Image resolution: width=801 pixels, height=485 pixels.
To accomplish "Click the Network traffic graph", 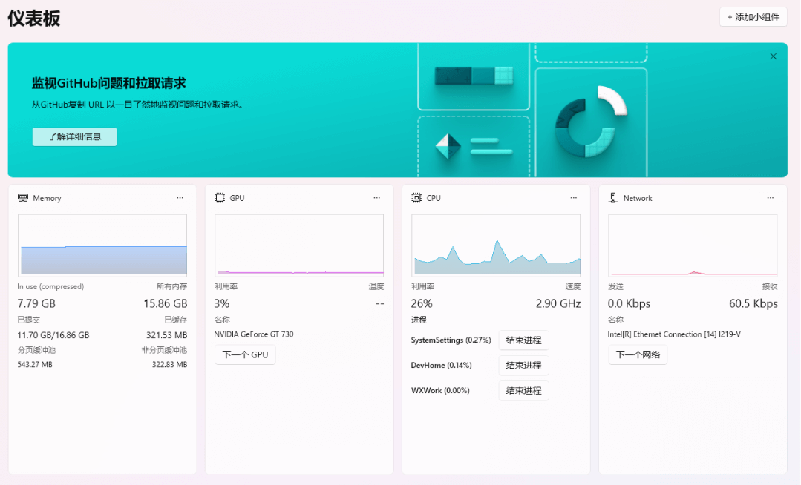I will click(x=693, y=245).
